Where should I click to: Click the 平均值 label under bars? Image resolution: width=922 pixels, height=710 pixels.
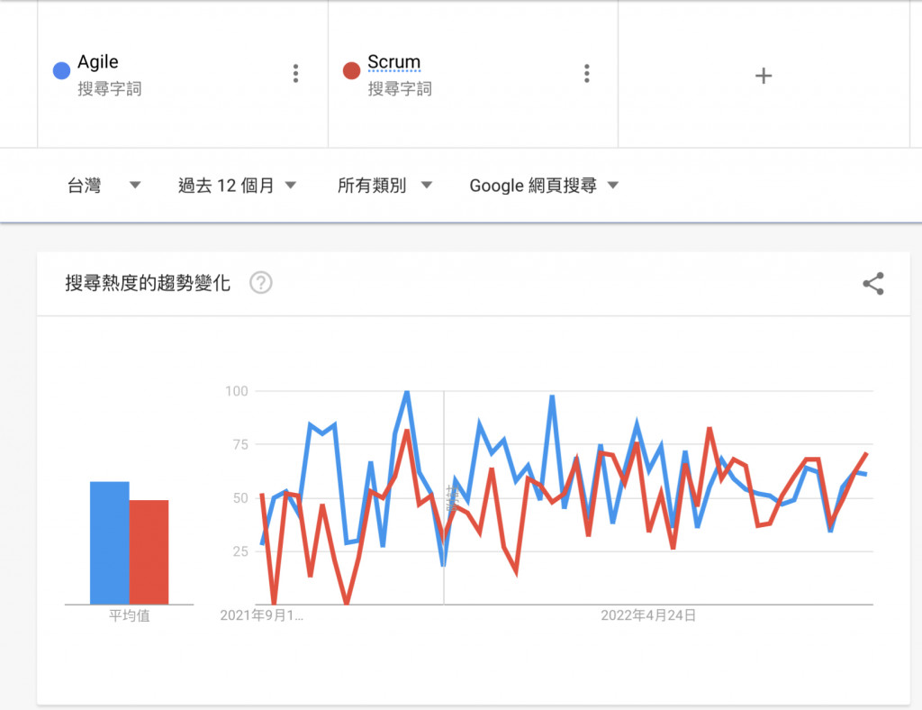(x=130, y=616)
